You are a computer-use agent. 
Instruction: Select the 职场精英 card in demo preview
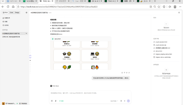point(95,44)
